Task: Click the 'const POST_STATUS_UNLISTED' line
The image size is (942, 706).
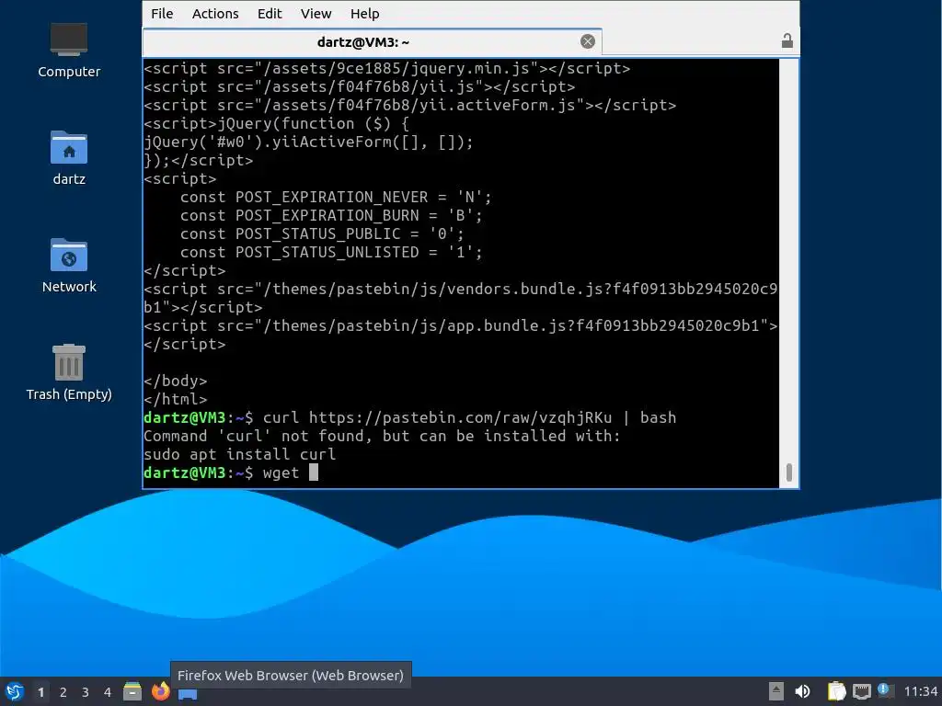Action: click(330, 252)
